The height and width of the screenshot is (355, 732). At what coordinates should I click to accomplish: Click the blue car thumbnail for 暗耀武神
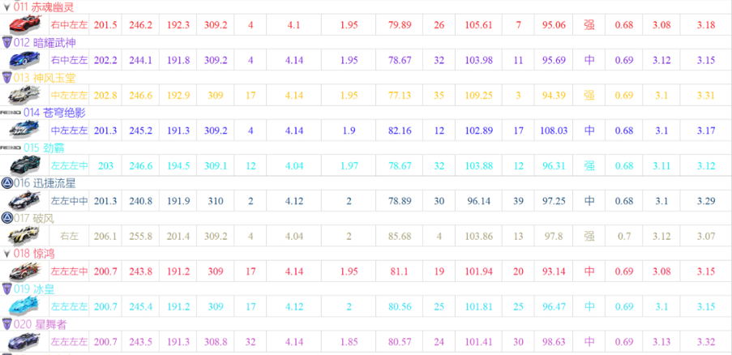click(24, 60)
